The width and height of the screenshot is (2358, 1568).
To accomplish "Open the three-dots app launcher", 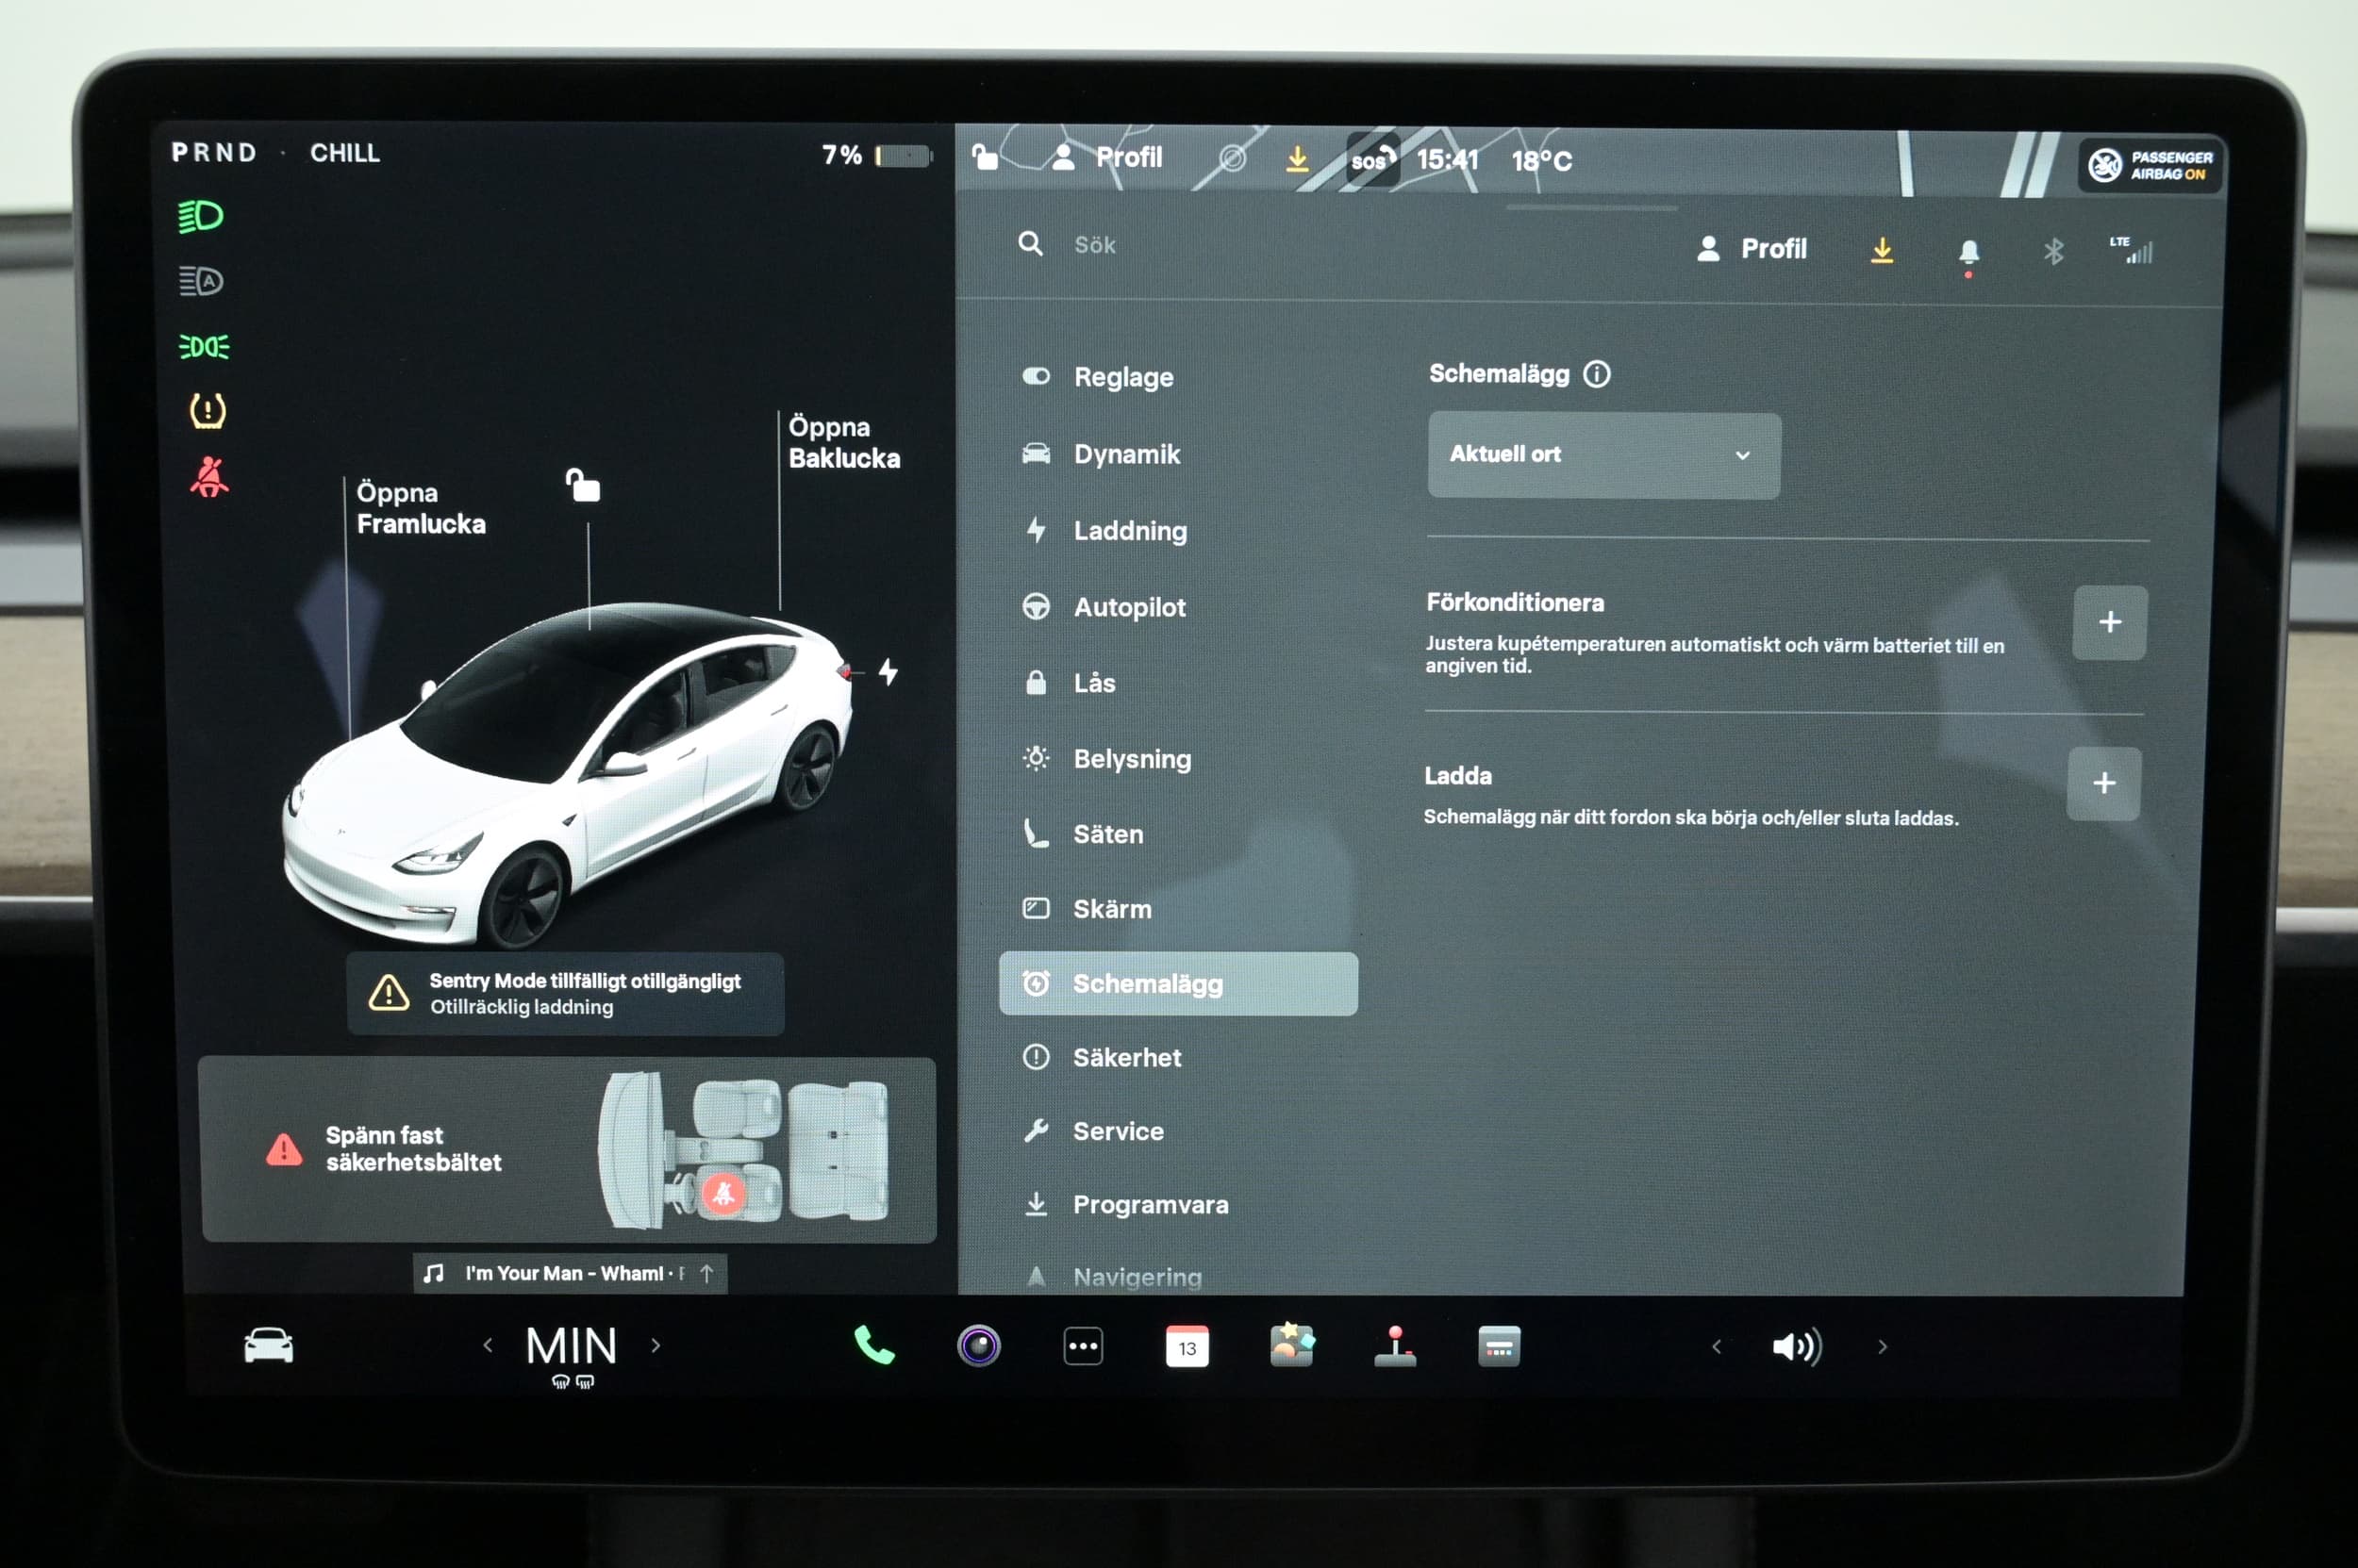I will (x=1083, y=1346).
